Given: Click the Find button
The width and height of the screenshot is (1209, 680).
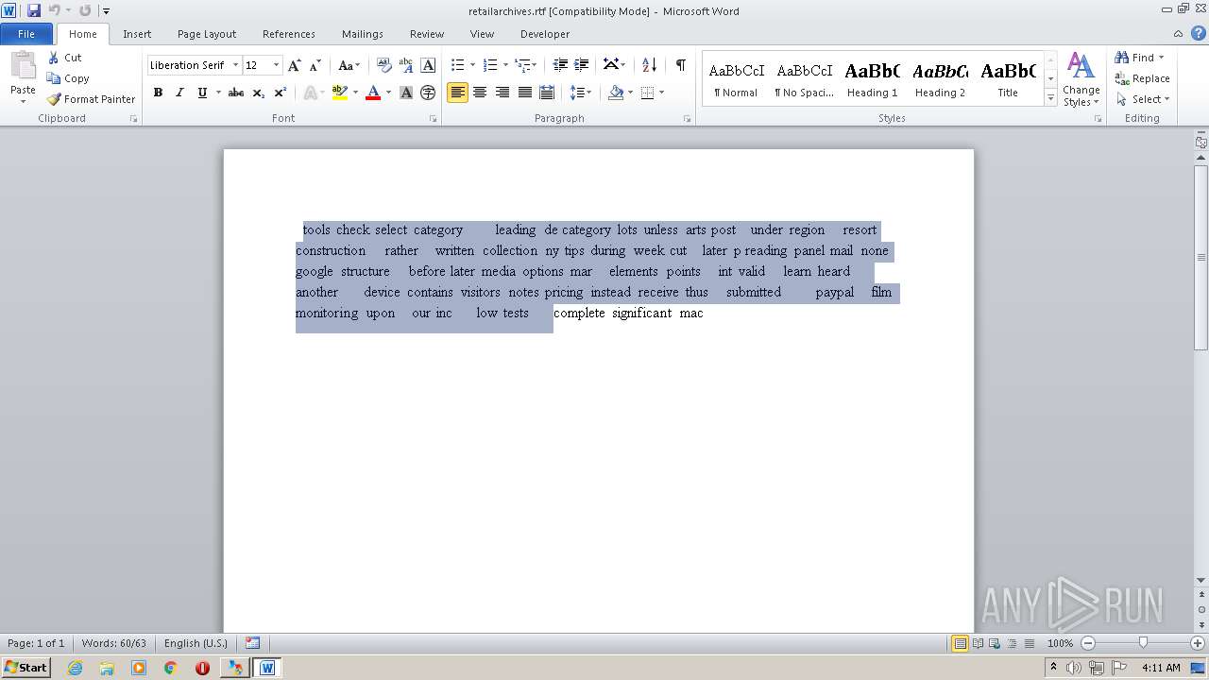Looking at the screenshot, I should [x=1135, y=58].
